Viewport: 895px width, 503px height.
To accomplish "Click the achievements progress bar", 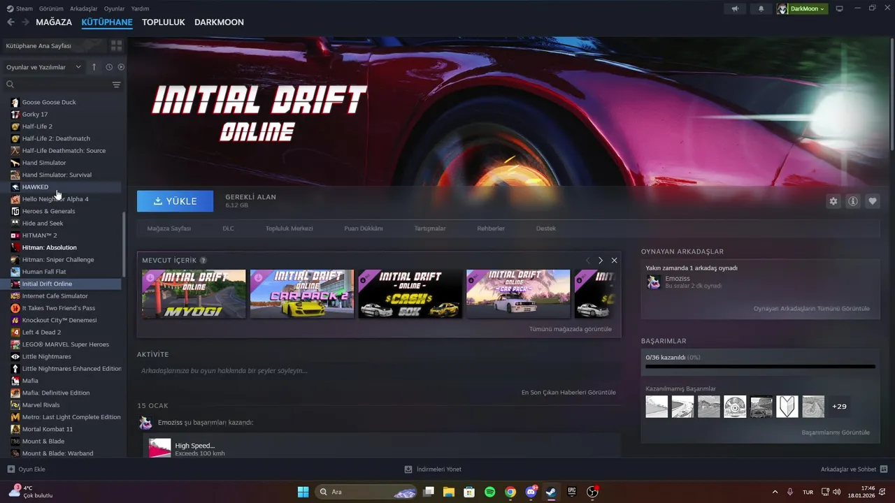I will click(x=760, y=366).
